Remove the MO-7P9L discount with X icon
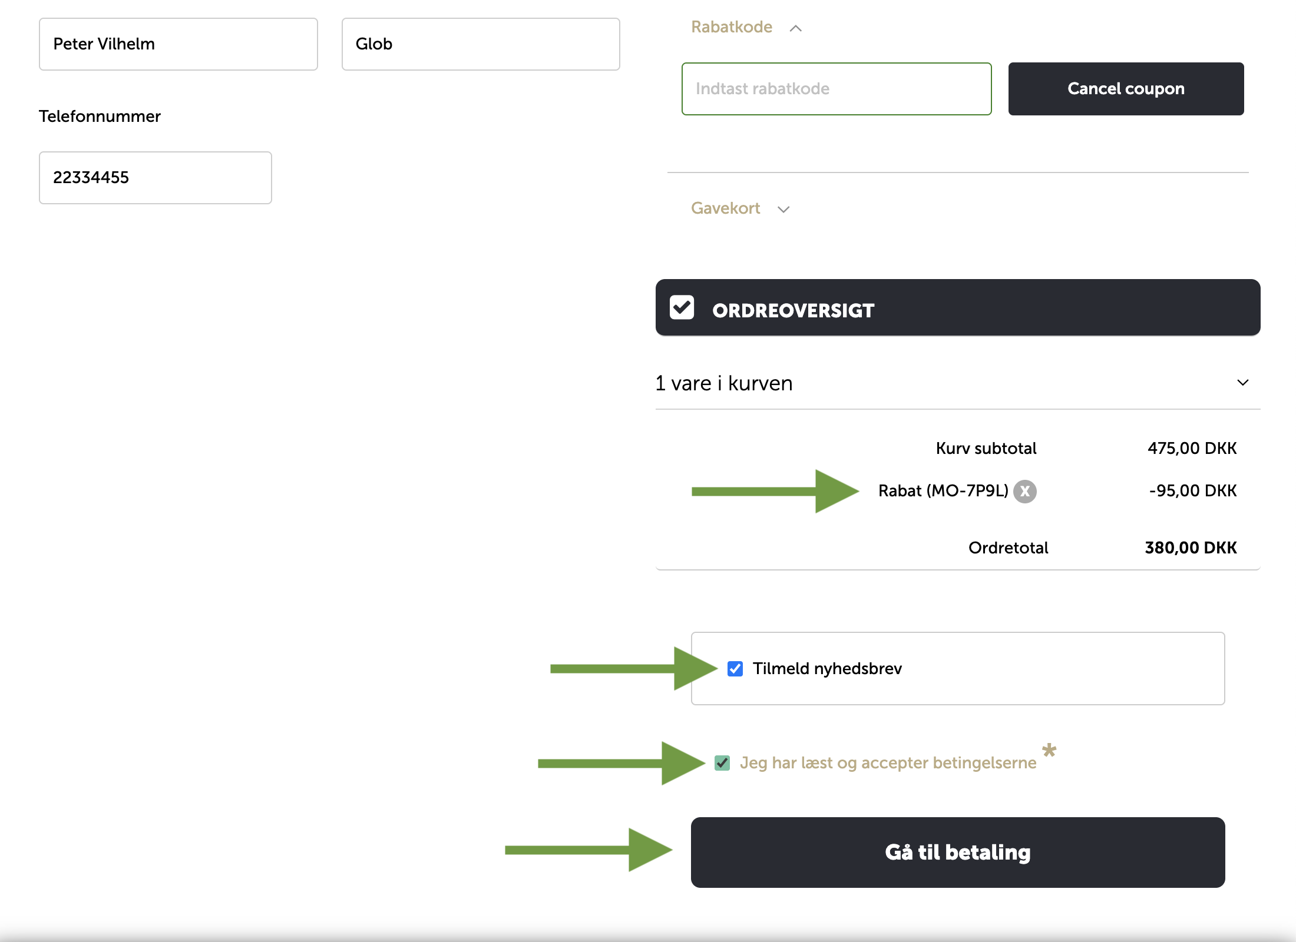This screenshot has height=942, width=1296. click(1025, 491)
